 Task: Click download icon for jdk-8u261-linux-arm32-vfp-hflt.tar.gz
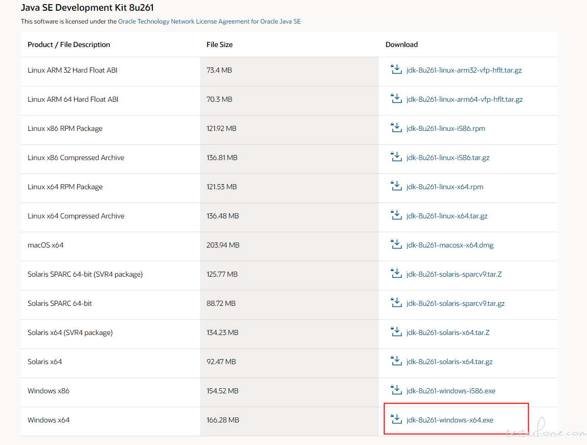396,69
